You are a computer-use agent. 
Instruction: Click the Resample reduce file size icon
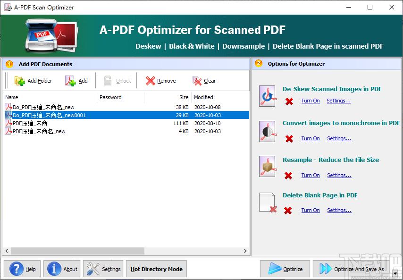coord(267,167)
